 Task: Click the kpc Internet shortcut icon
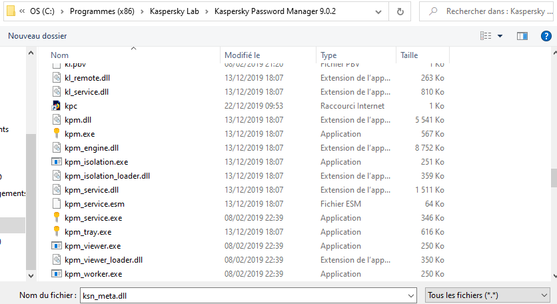[57, 106]
